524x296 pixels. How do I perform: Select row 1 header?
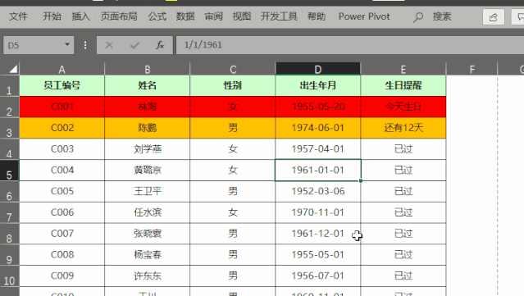[9, 86]
